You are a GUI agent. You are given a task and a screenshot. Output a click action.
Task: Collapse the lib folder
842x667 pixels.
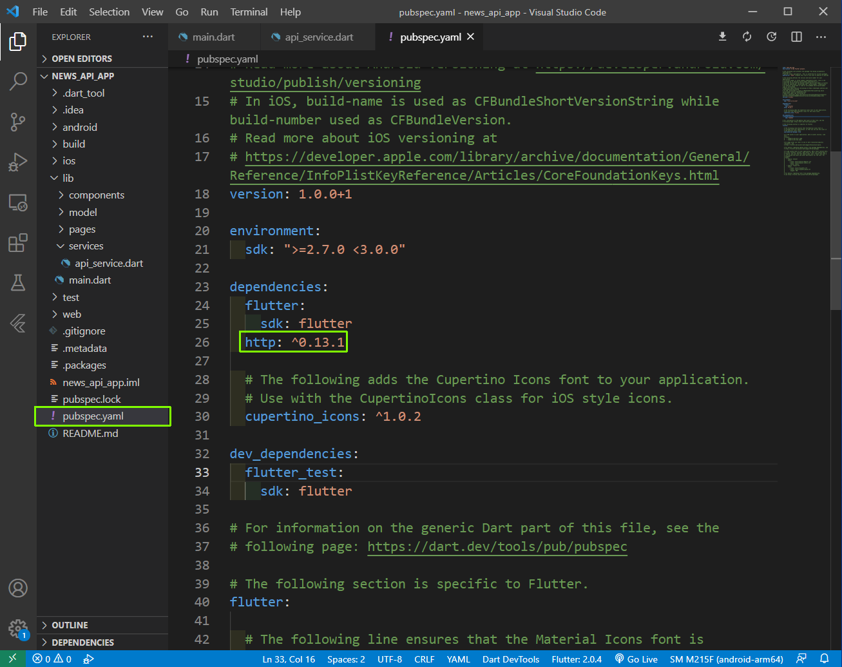click(x=68, y=178)
